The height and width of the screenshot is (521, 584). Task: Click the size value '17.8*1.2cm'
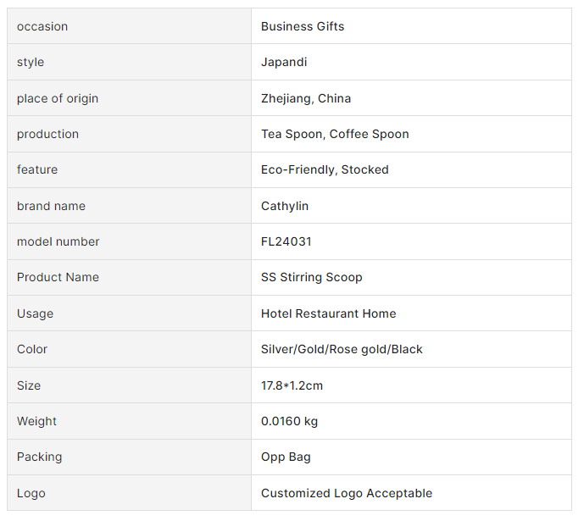click(292, 385)
